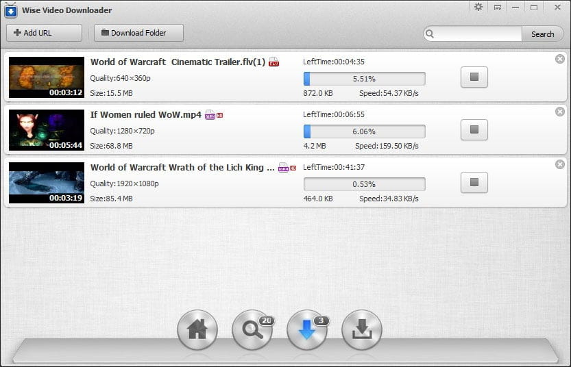Open search results tab with 20 badge
This screenshot has width=571, height=367.
pyautogui.click(x=252, y=330)
